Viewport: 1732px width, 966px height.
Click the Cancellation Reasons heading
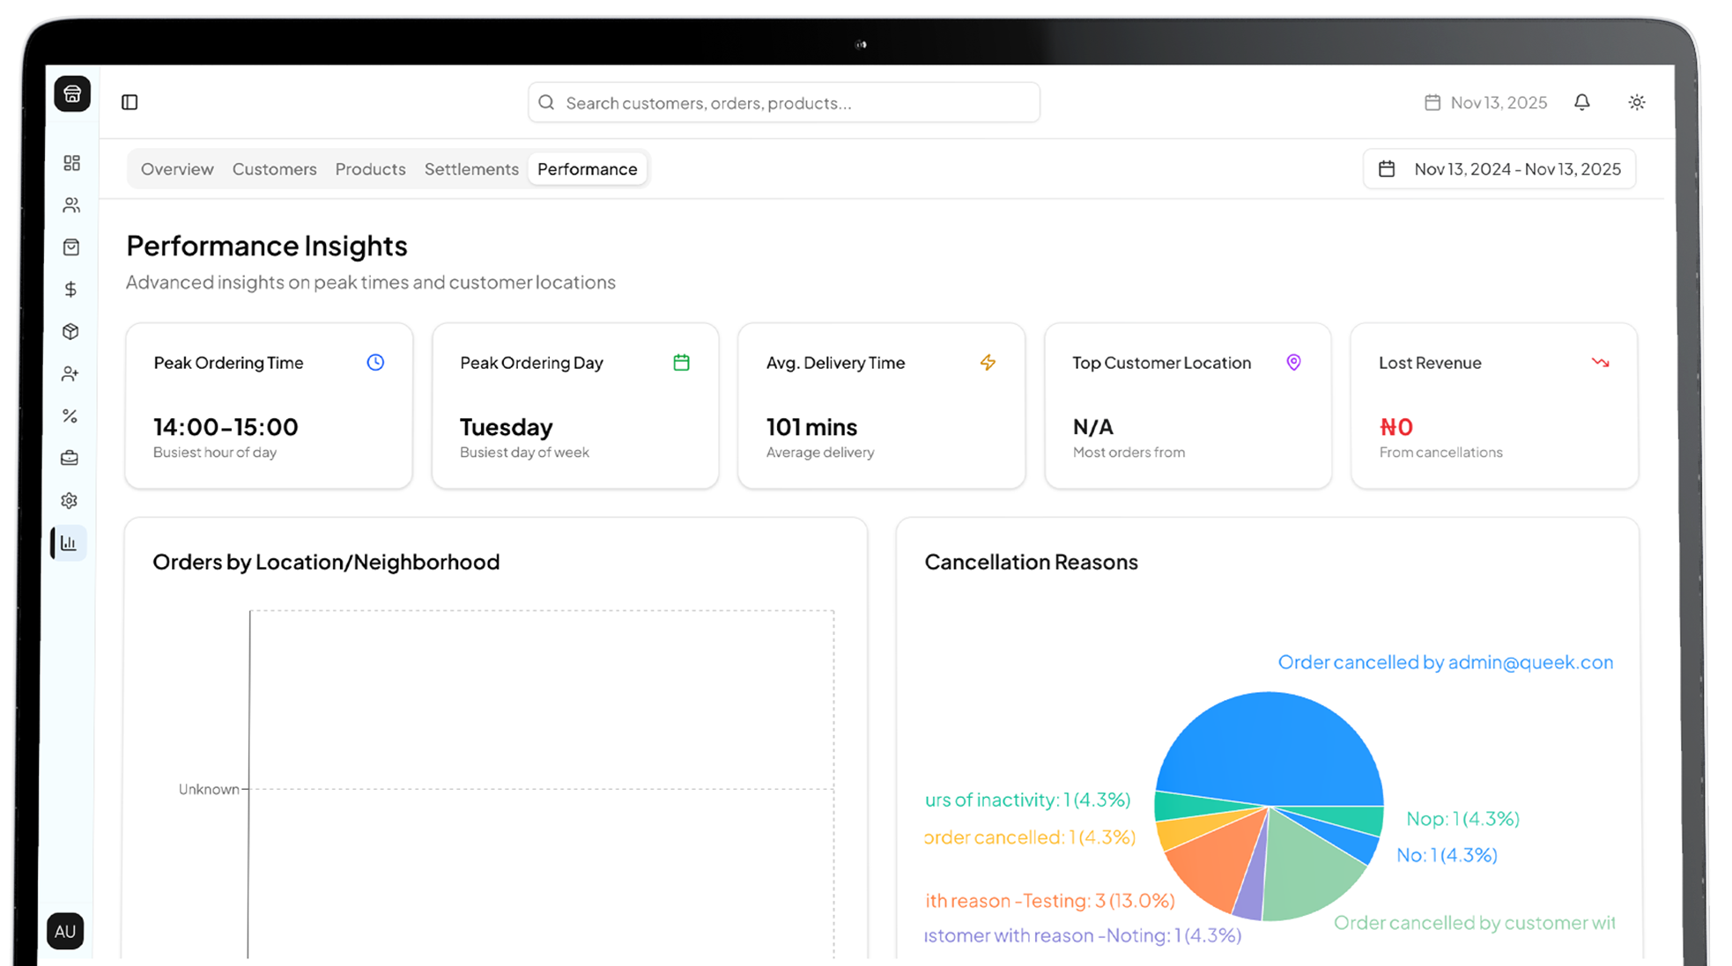click(x=1031, y=562)
